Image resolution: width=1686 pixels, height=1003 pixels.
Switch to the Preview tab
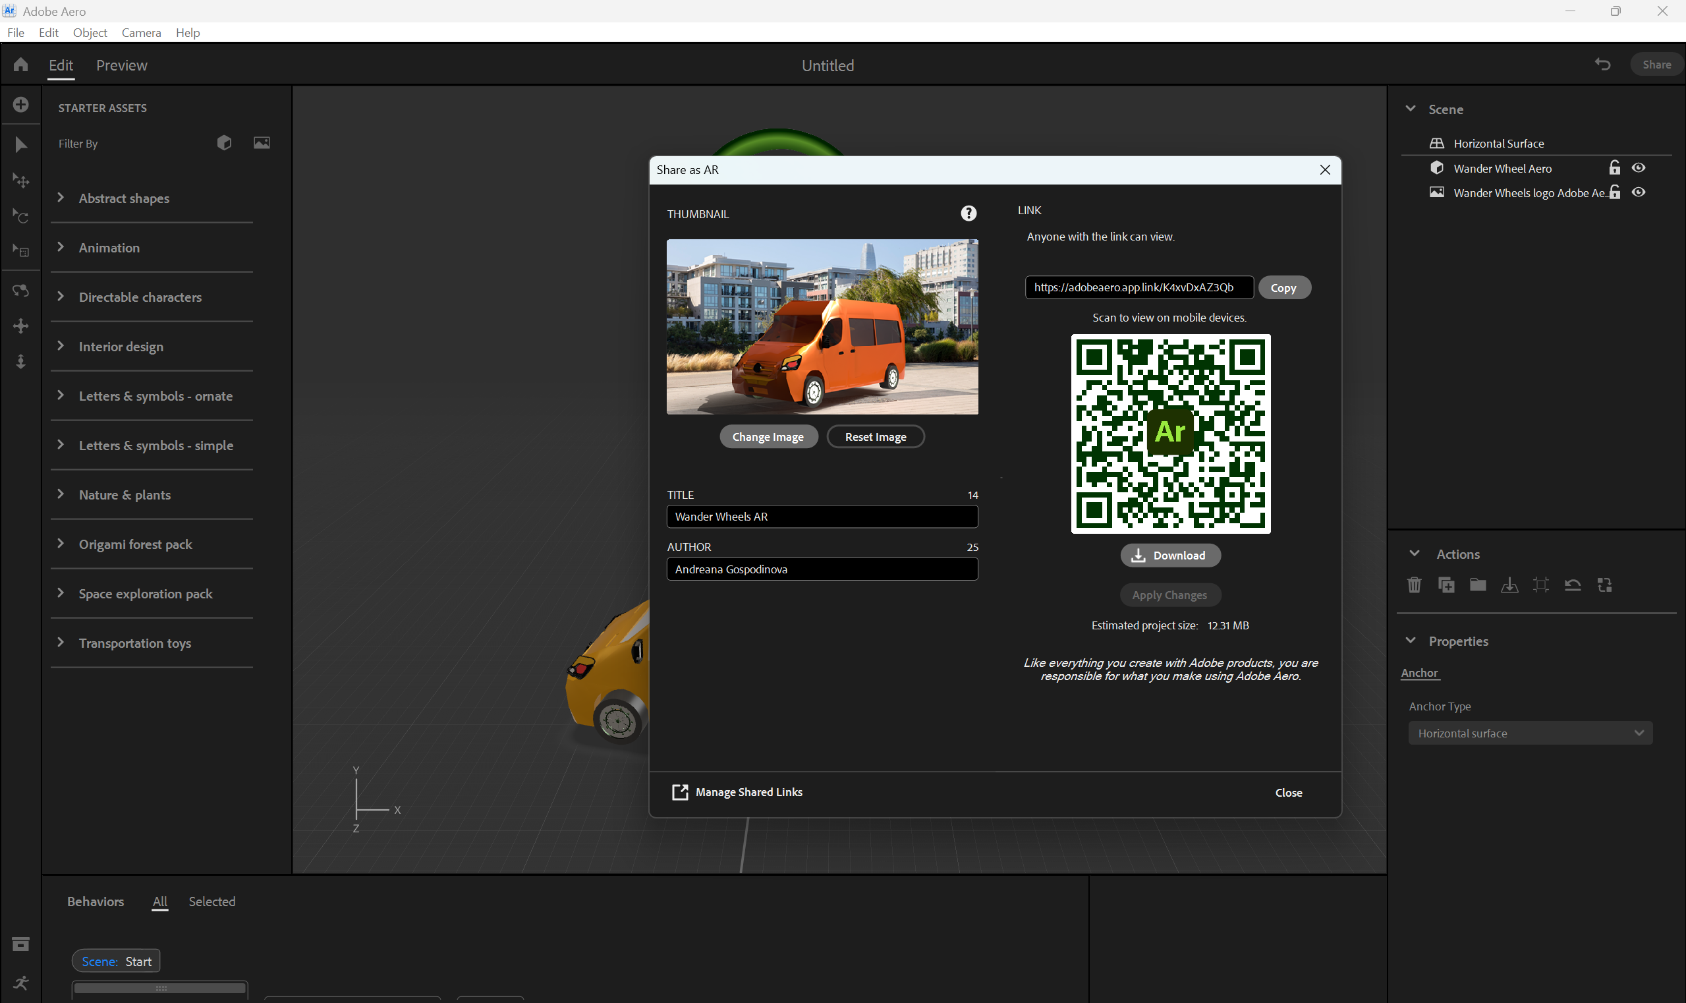pyautogui.click(x=122, y=65)
